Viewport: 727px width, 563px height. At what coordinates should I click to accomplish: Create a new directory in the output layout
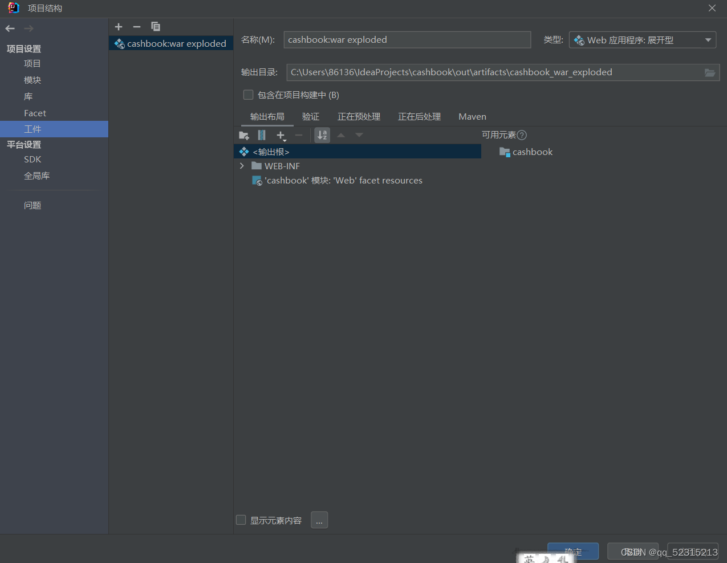point(243,135)
